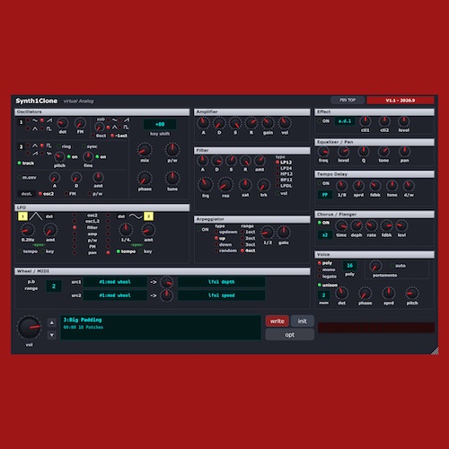Screen dimensions: 449x449
Task: Click the 3:Big Padding preset display
Action: [161, 327]
